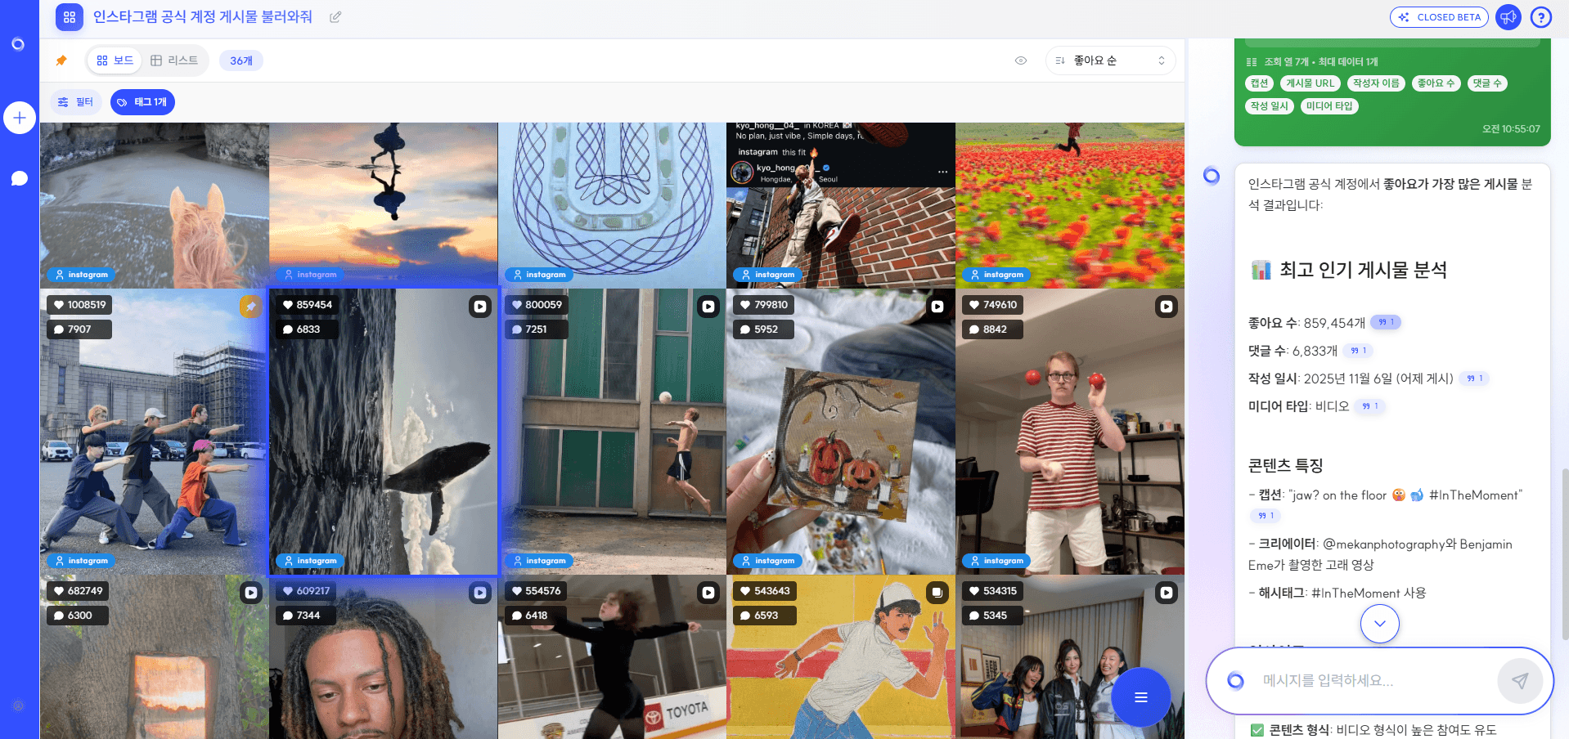Open the app grid icon beside the title

70,17
